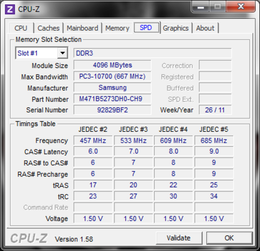Switch to the CPU tab
The width and height of the screenshot is (260, 251).
click(21, 28)
